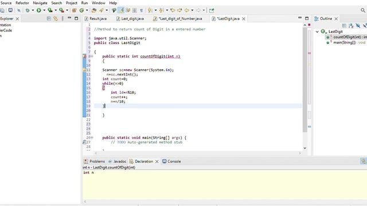Open the Forward history dropdown arrow
The height and width of the screenshot is (206, 367).
point(204,10)
